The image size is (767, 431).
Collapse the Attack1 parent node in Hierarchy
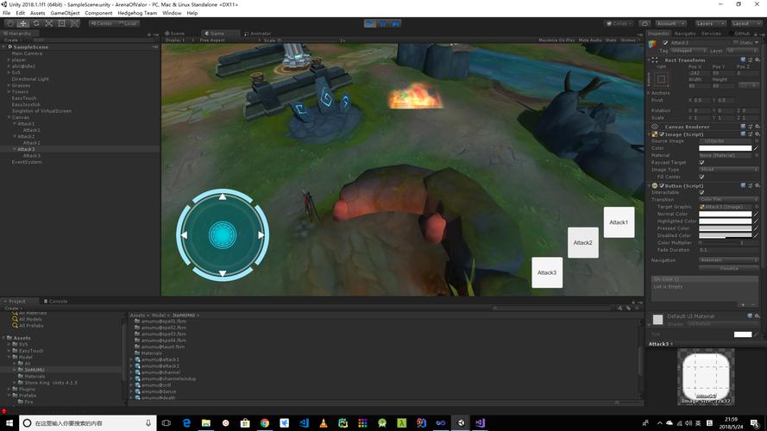click(x=15, y=124)
